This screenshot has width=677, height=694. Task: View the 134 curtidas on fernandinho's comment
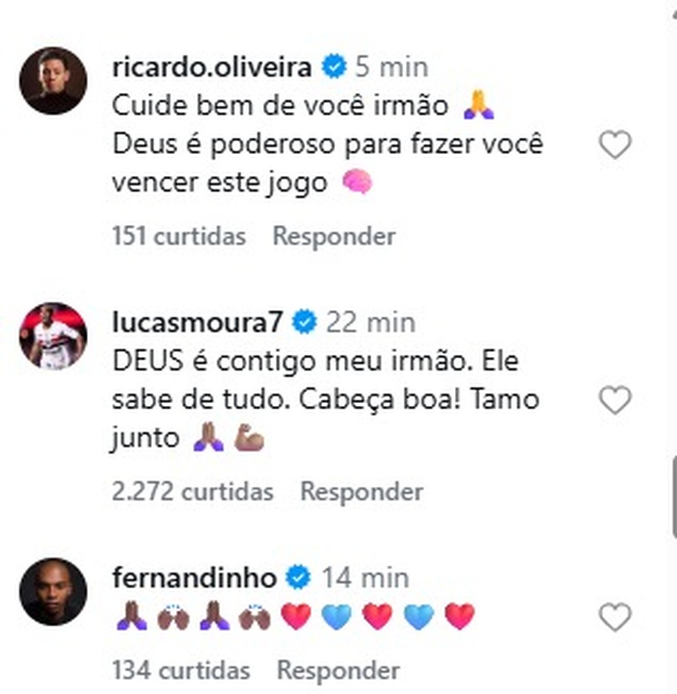pyautogui.click(x=180, y=670)
